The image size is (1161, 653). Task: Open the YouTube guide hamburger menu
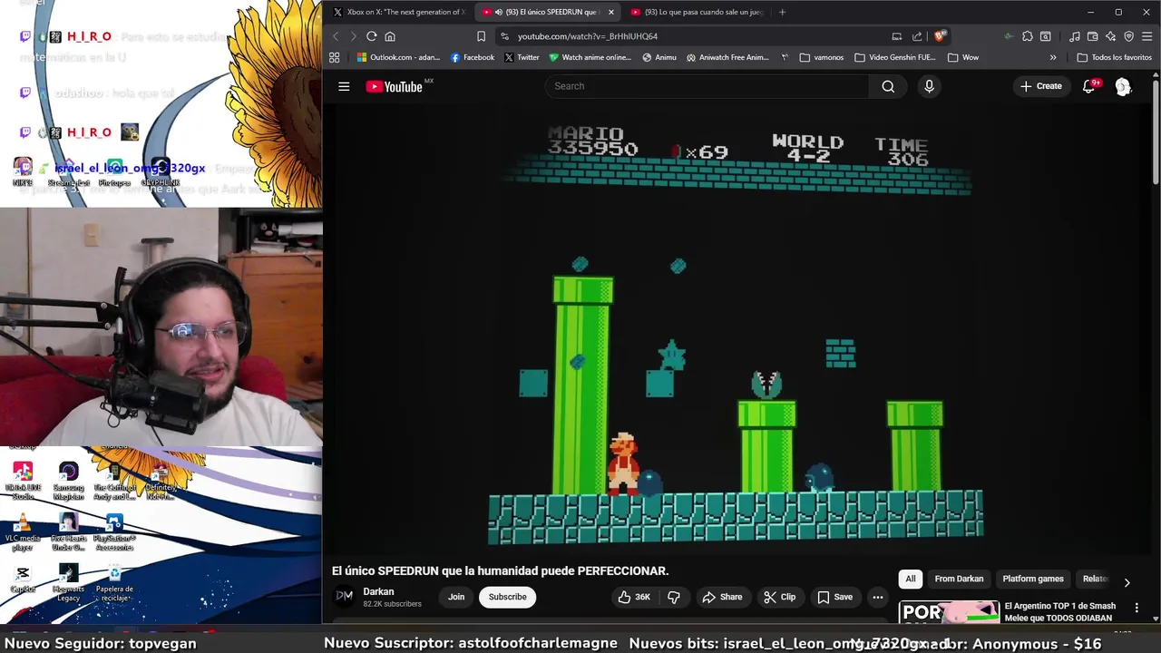coord(344,86)
